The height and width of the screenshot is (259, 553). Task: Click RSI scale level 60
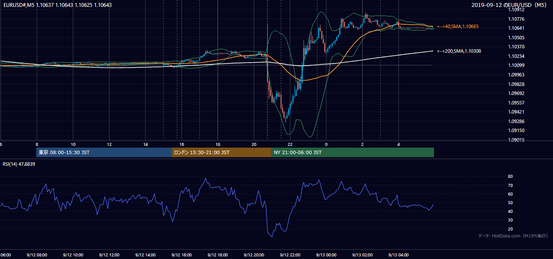(x=510, y=194)
